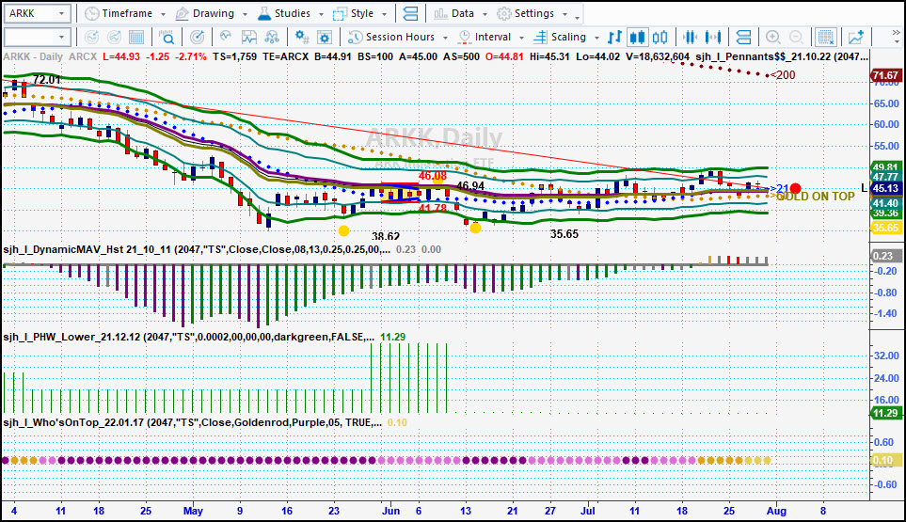Screen dimensions: 906x522
Task: Switch to hollow candlestick chart style
Action: (x=660, y=38)
